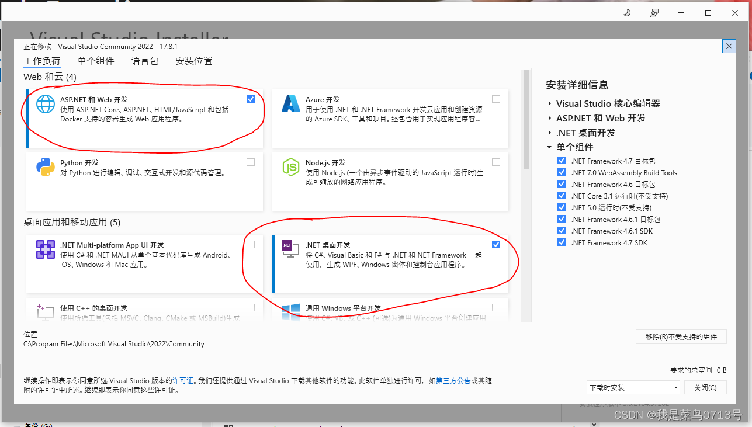The image size is (752, 427).
Task: Click the 关闭(C) button
Action: (706, 387)
